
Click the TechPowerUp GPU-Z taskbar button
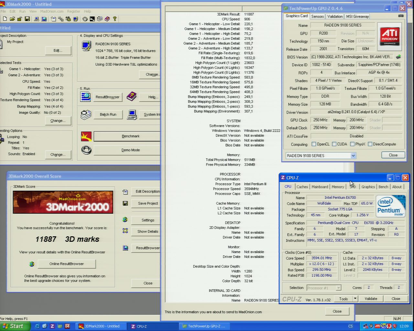pyautogui.click(x=204, y=326)
